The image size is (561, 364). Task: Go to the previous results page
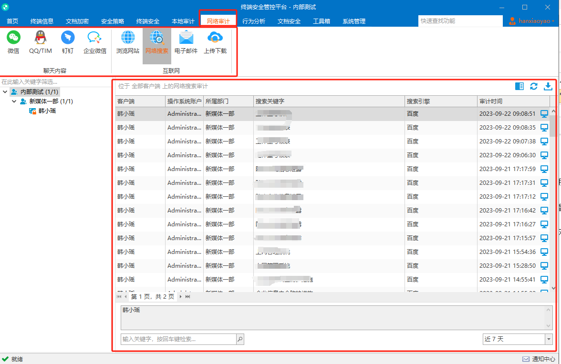[125, 296]
